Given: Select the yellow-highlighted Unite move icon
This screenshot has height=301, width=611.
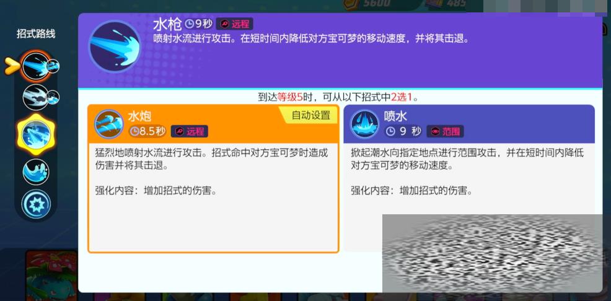Looking at the screenshot, I should coord(35,134).
